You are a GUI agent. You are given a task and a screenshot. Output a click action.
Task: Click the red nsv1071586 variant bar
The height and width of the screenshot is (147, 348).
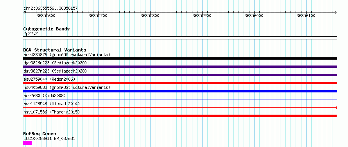tap(180, 116)
